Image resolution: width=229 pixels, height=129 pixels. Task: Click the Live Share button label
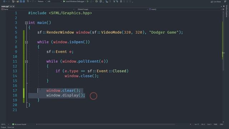pos(217,1)
